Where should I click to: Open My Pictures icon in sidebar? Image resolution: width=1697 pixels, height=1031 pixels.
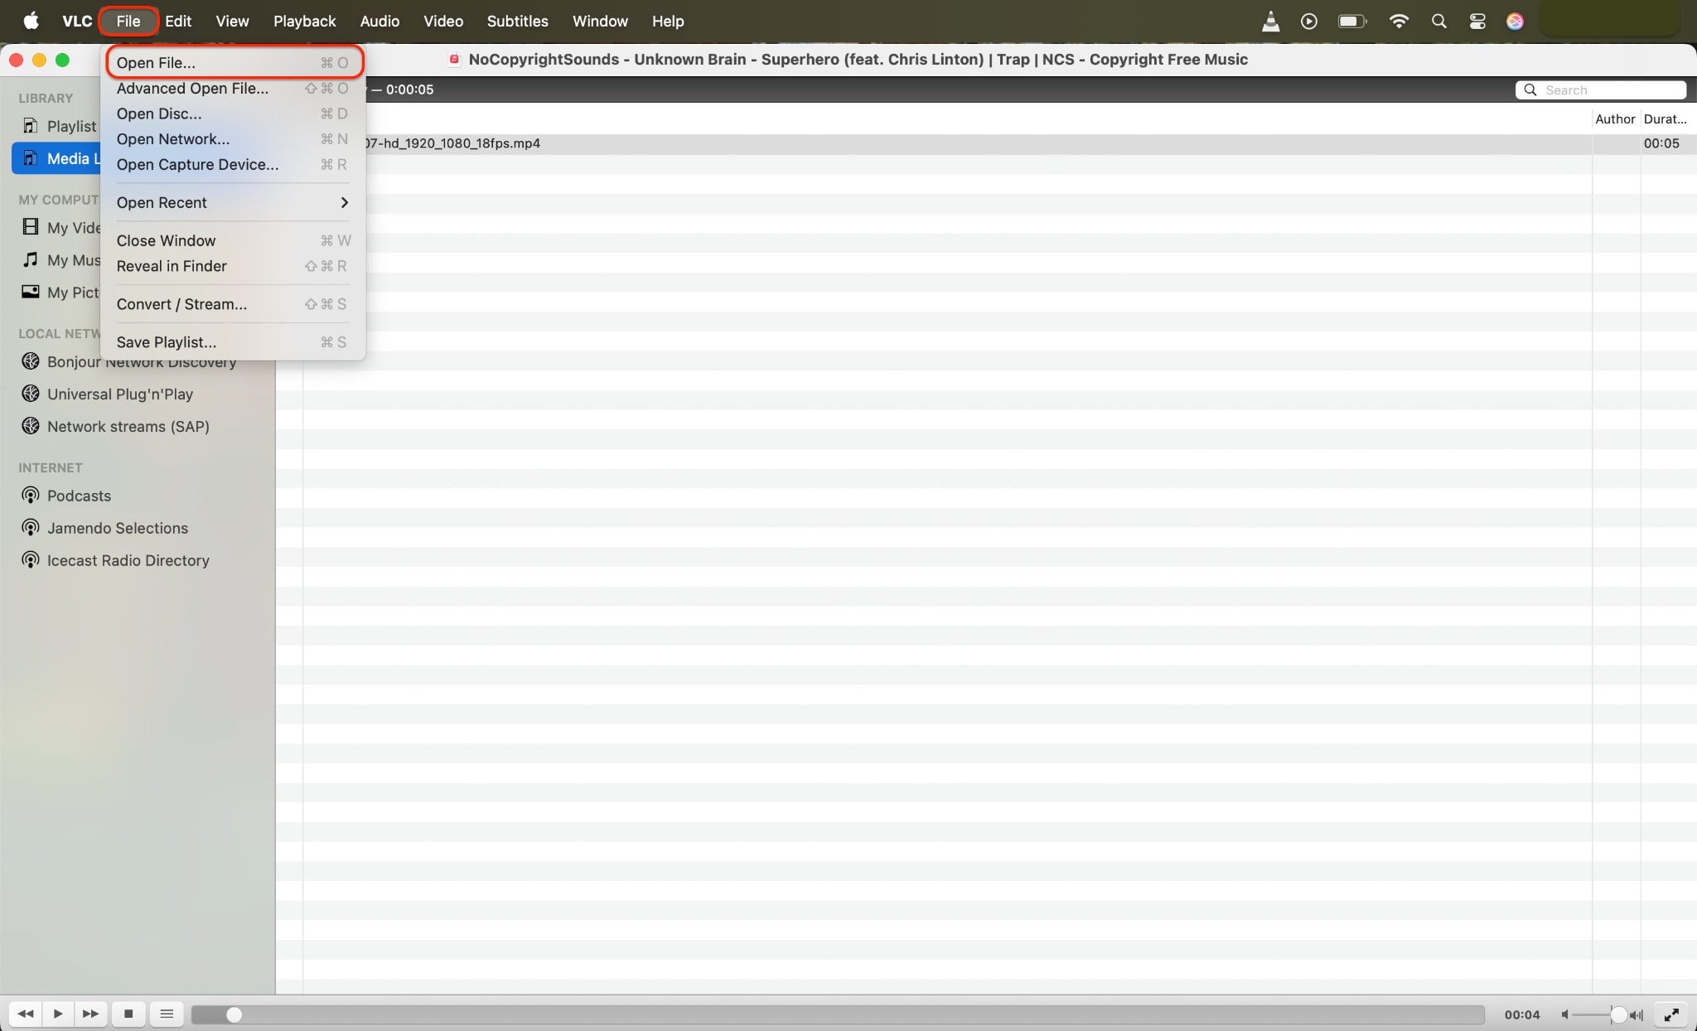(x=31, y=292)
